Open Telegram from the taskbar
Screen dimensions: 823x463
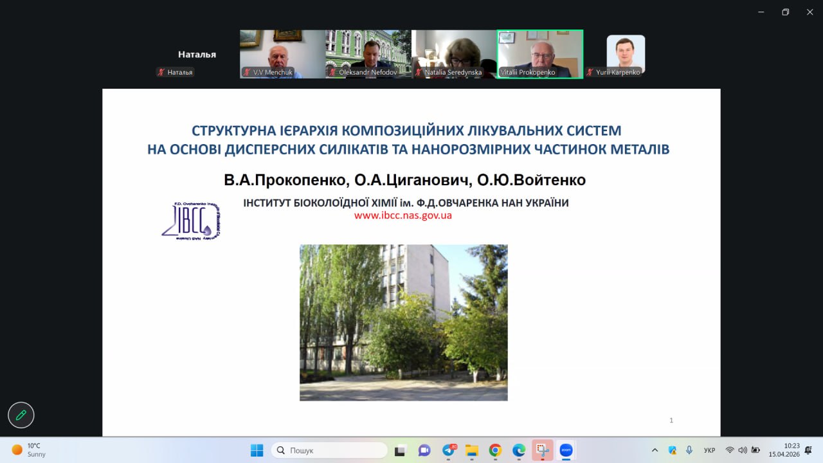[449, 450]
